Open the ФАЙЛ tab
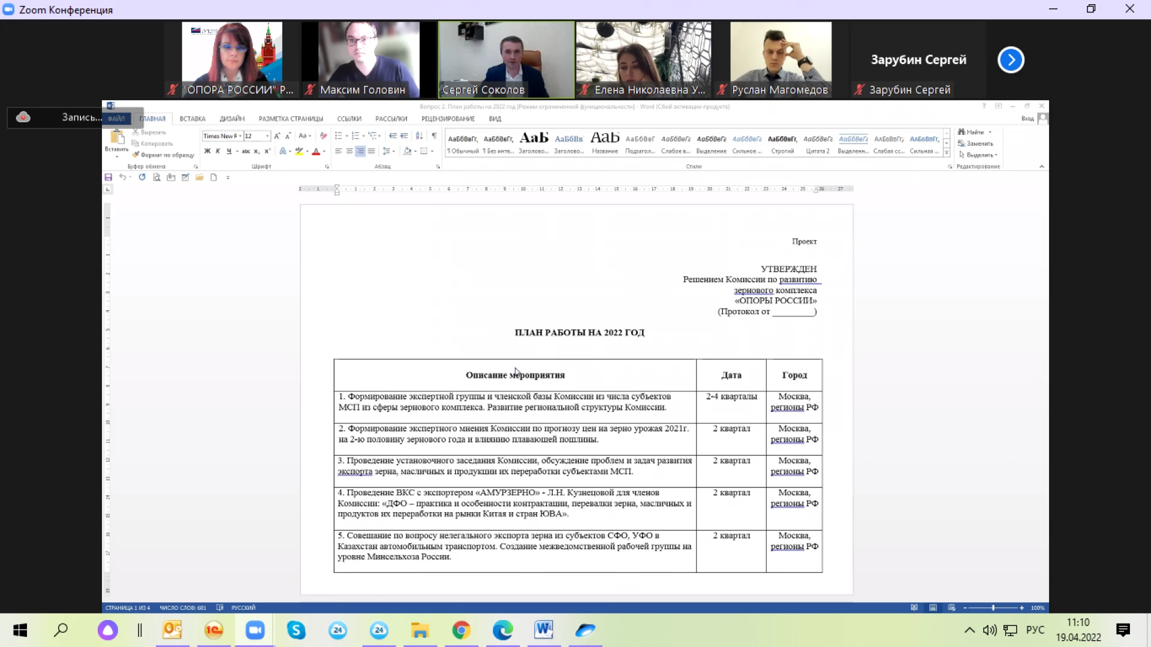The height and width of the screenshot is (647, 1151). tap(116, 119)
